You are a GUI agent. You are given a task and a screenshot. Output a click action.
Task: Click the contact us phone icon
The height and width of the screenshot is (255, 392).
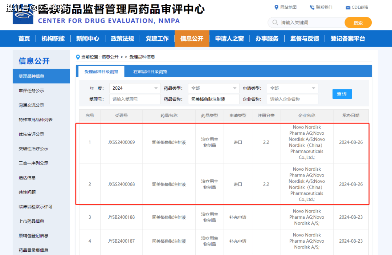312,7
